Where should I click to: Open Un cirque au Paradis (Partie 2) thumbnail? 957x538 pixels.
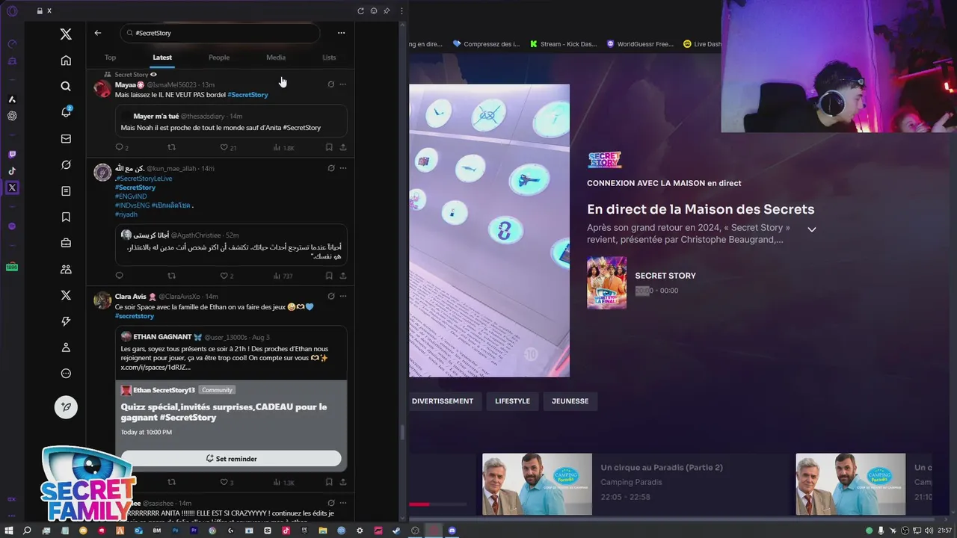(537, 483)
